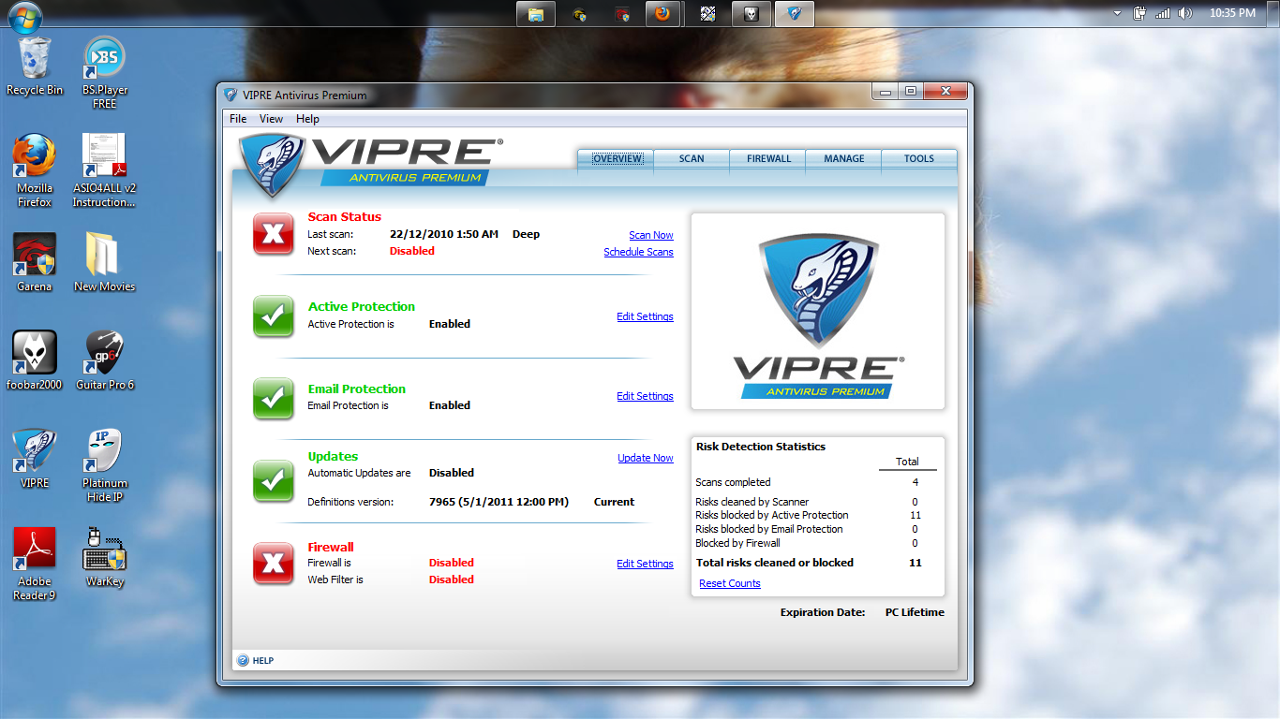1280x719 pixels.
Task: Switch to the MANAGE tab
Action: coord(844,158)
